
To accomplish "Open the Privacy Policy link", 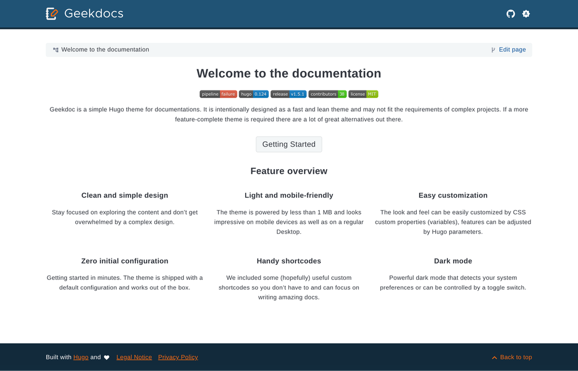I will pos(178,357).
